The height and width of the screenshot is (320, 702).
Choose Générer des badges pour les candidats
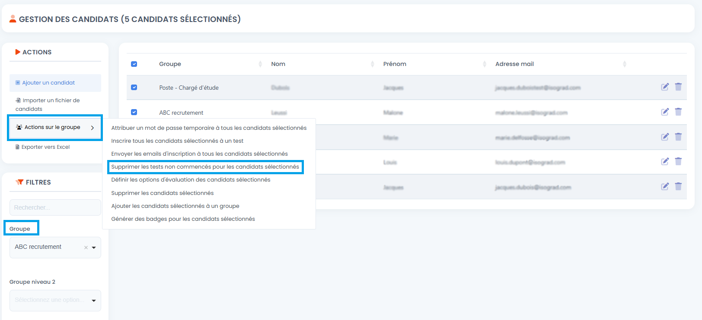coord(183,219)
